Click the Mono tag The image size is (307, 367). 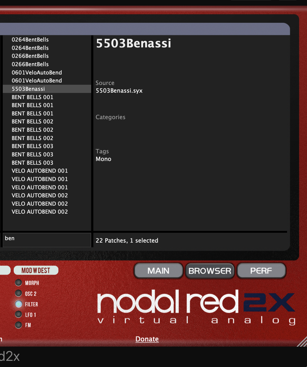pos(103,159)
